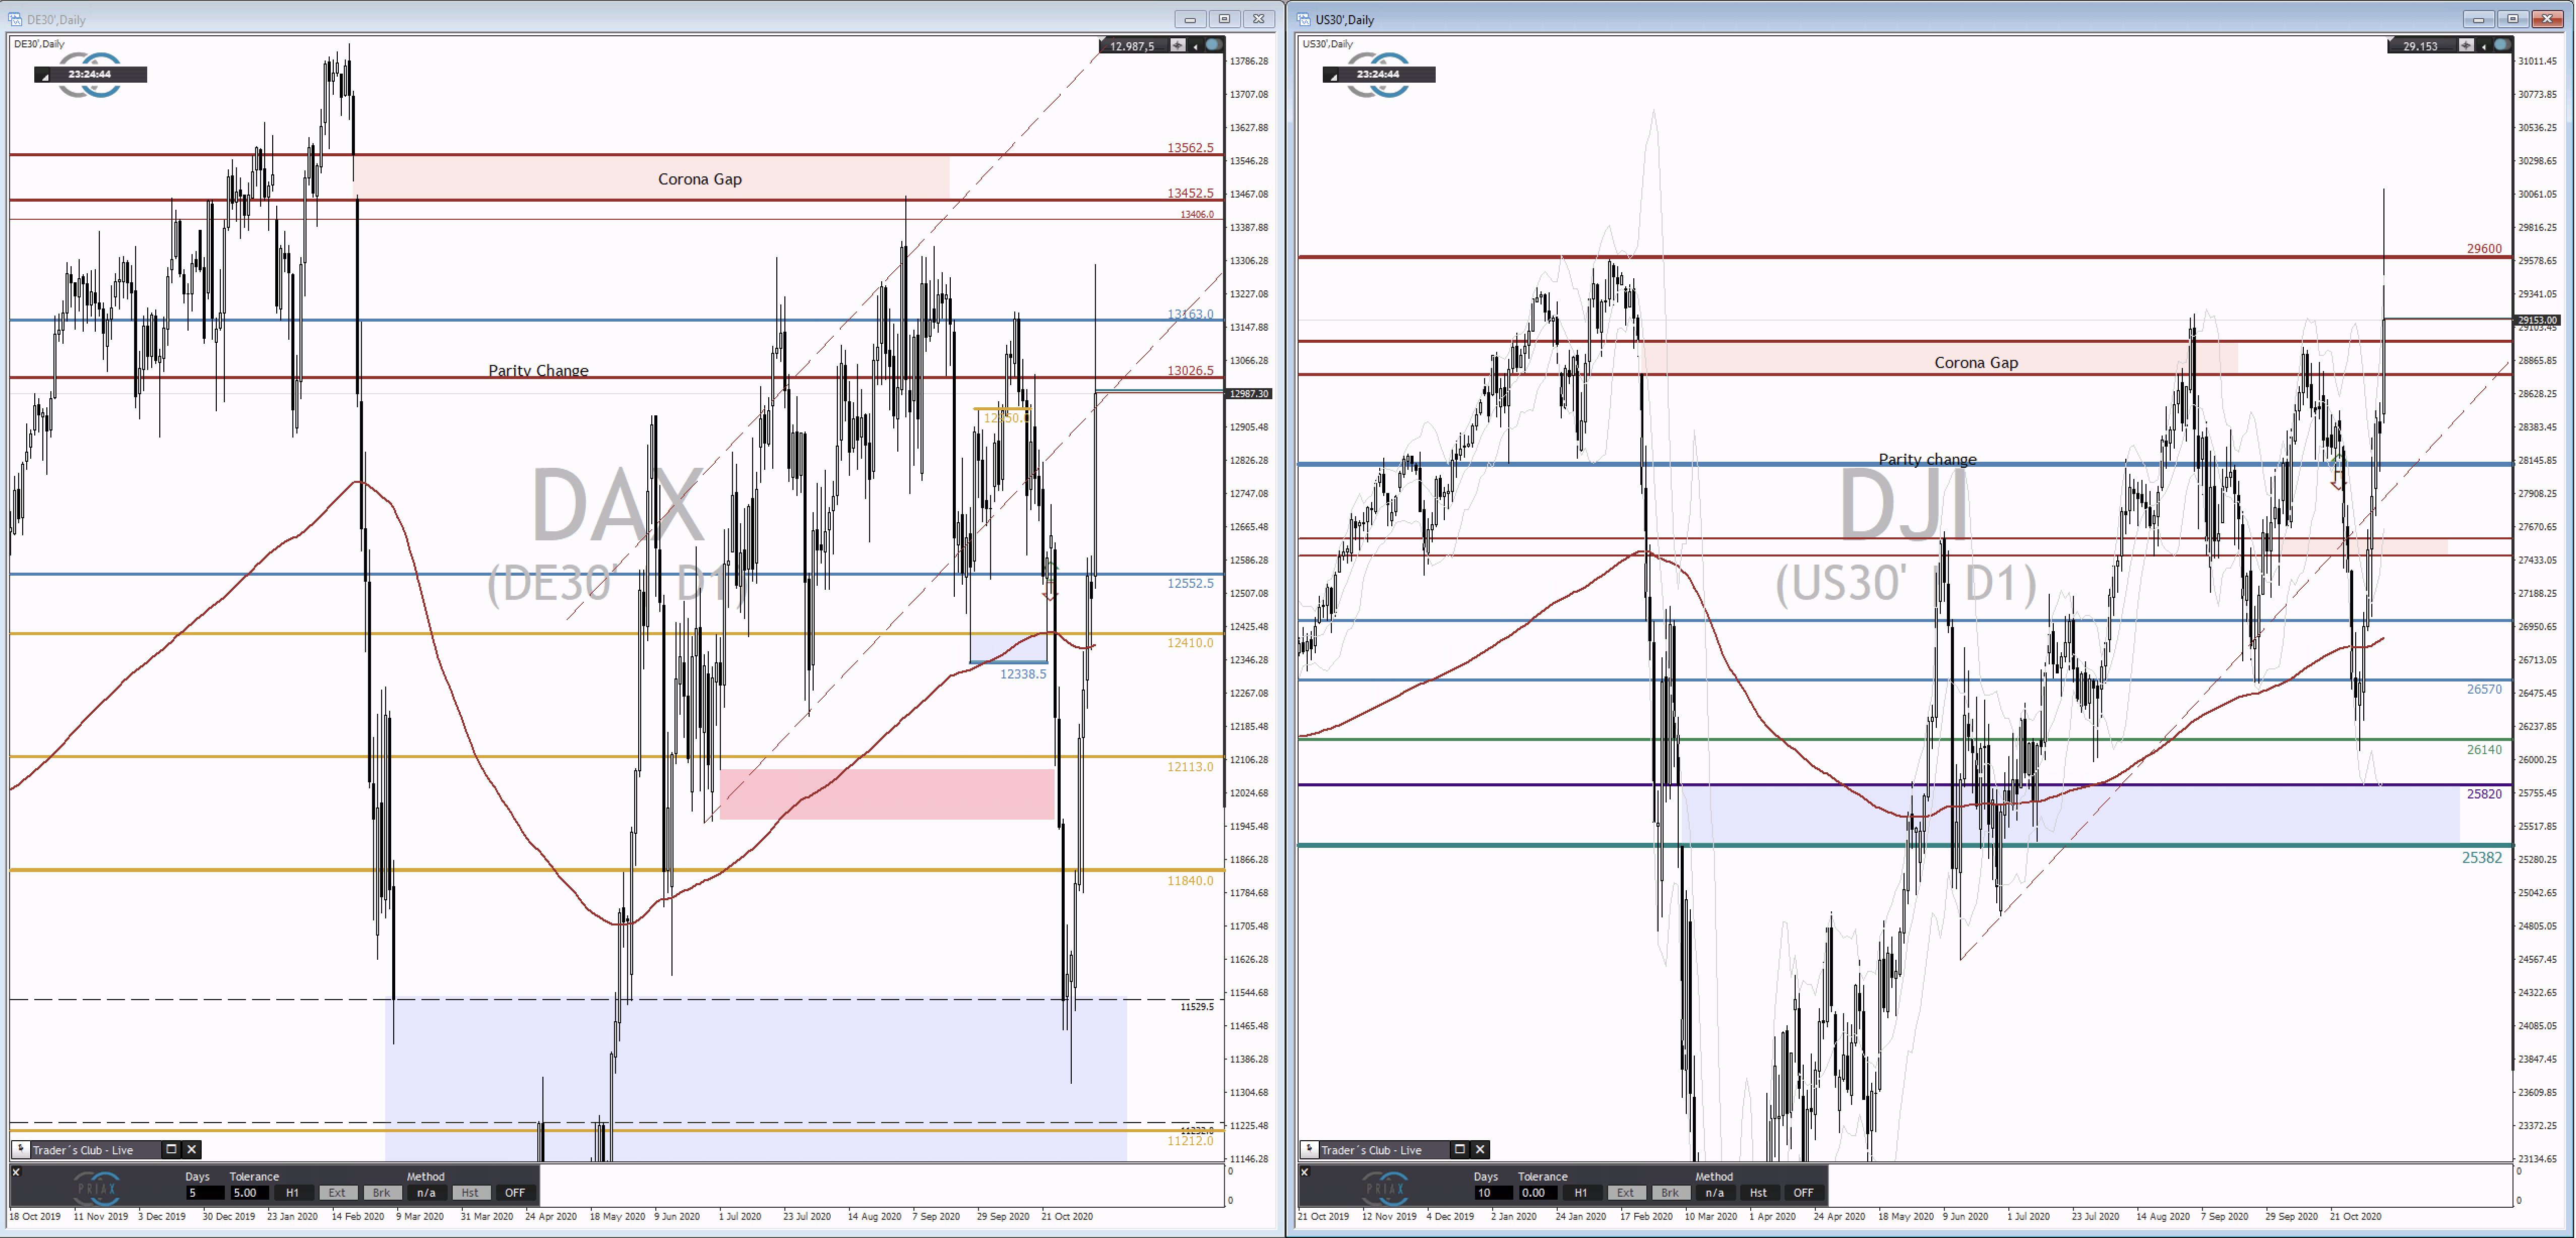Click crosshair icon in US30 price widget
The height and width of the screenshot is (1238, 2576).
pyautogui.click(x=2466, y=45)
